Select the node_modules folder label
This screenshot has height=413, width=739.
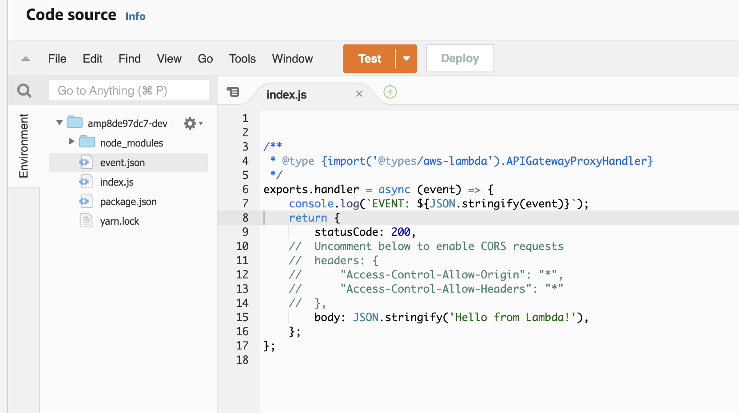click(x=132, y=143)
